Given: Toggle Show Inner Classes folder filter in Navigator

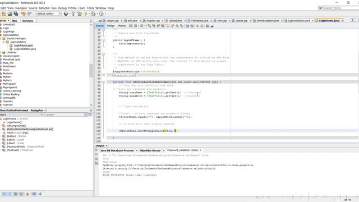Looking at the screenshot, I should [x=27, y=194].
